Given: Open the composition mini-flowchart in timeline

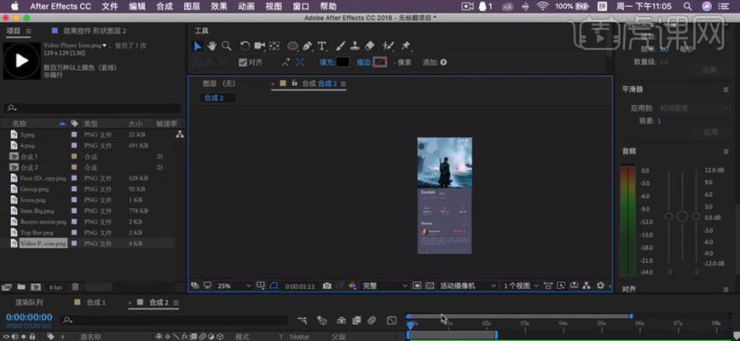Looking at the screenshot, I should pyautogui.click(x=303, y=321).
